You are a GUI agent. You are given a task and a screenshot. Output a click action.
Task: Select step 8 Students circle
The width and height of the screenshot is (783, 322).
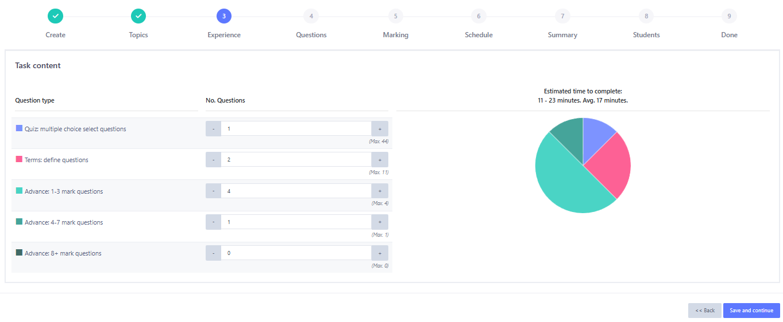click(646, 16)
